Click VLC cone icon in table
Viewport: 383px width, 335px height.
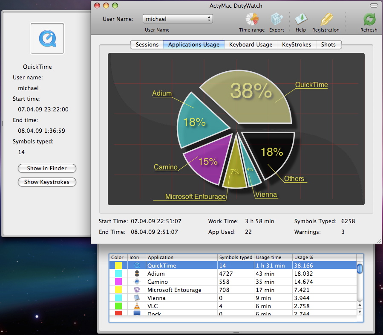click(x=137, y=306)
